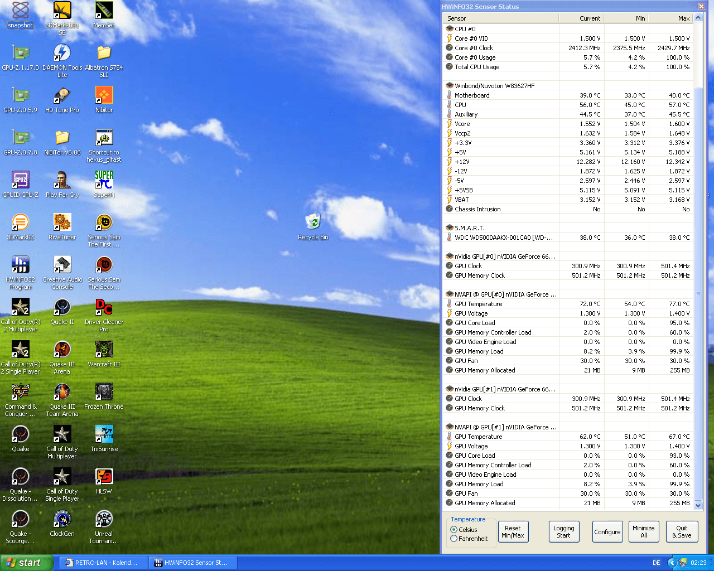714x571 pixels.
Task: Open NiBiTor.v6.06 folder
Action: coord(62,142)
